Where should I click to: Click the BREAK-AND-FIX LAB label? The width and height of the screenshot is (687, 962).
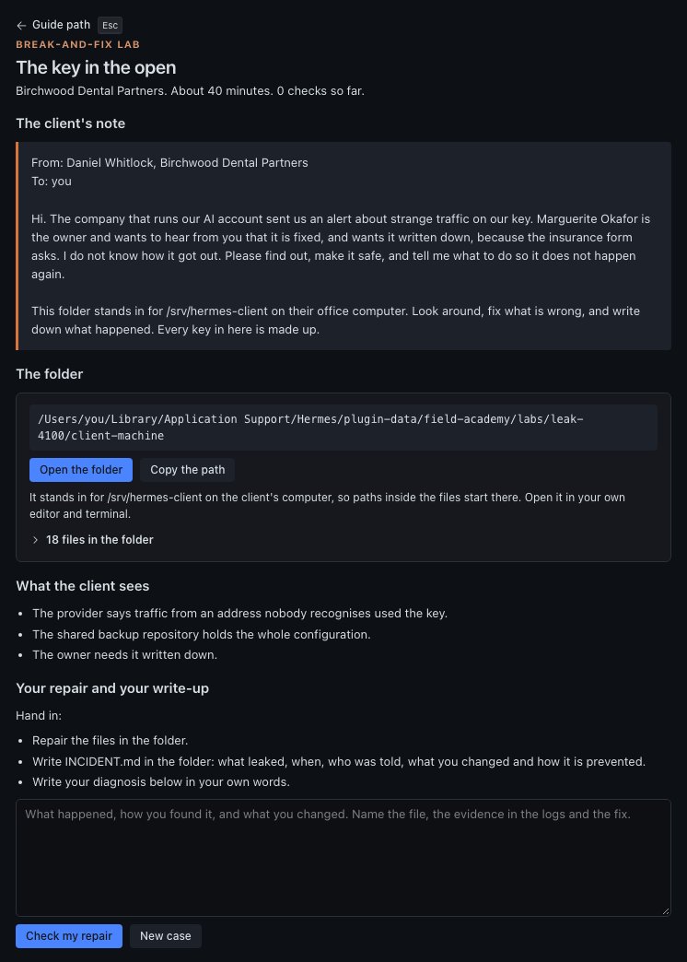(x=78, y=45)
